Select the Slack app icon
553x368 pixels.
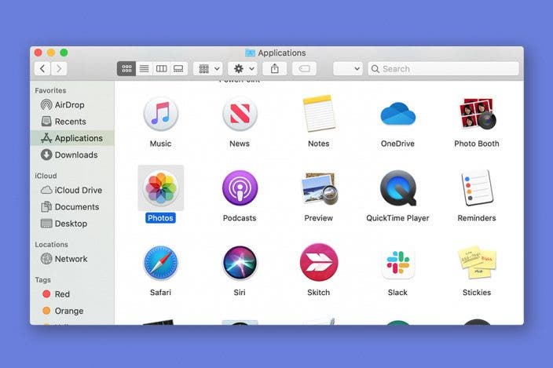tap(397, 262)
